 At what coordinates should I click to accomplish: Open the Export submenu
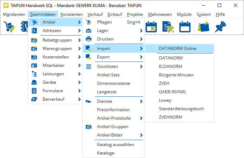pyautogui.click(x=103, y=57)
